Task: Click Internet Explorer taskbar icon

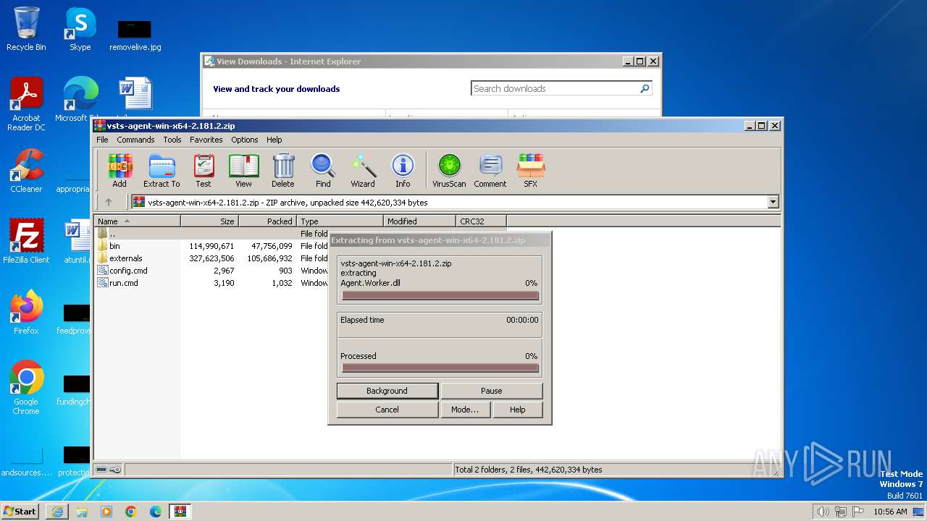Action: click(57, 512)
